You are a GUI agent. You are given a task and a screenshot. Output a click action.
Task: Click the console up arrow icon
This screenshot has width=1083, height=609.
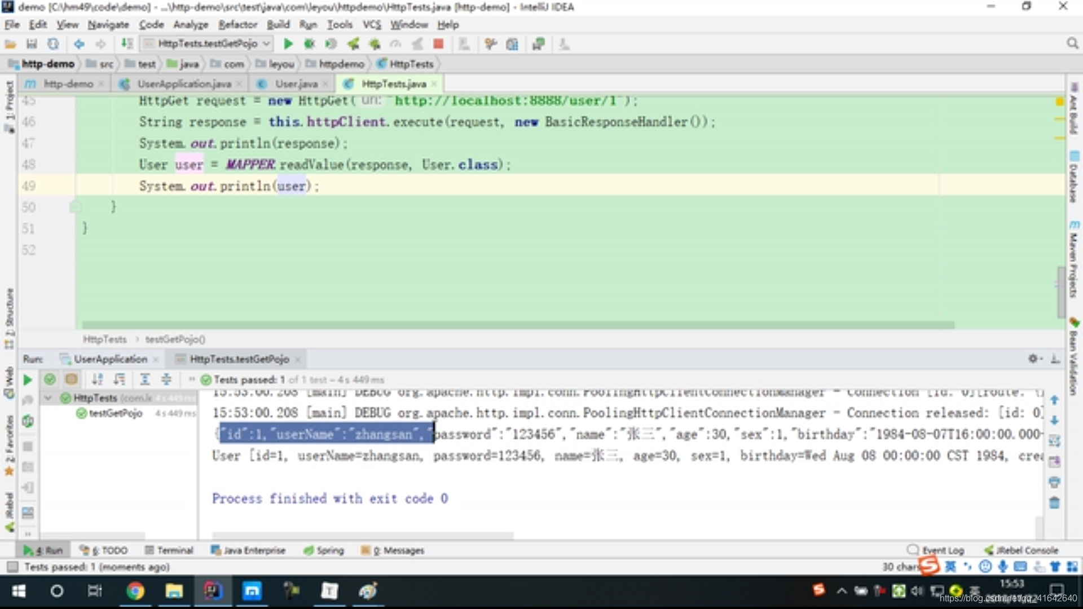[x=1054, y=400]
